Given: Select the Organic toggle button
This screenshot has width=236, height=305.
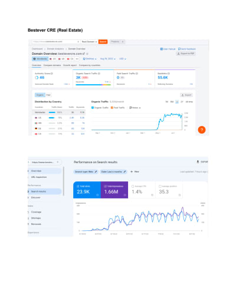Looking at the screenshot, I should point(40,95).
